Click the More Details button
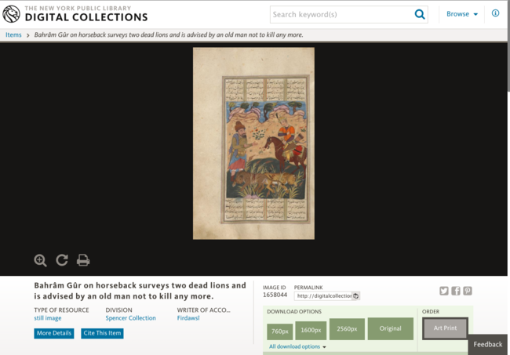Screen dimensions: 510x355 (54, 333)
